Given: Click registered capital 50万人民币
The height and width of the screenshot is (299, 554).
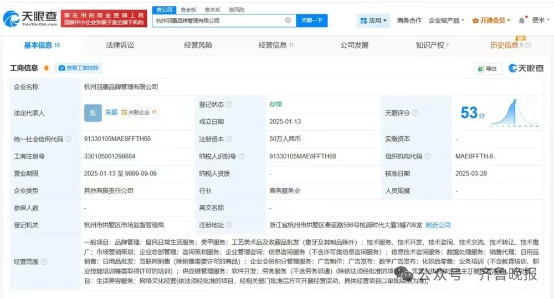Looking at the screenshot, I should (x=285, y=139).
